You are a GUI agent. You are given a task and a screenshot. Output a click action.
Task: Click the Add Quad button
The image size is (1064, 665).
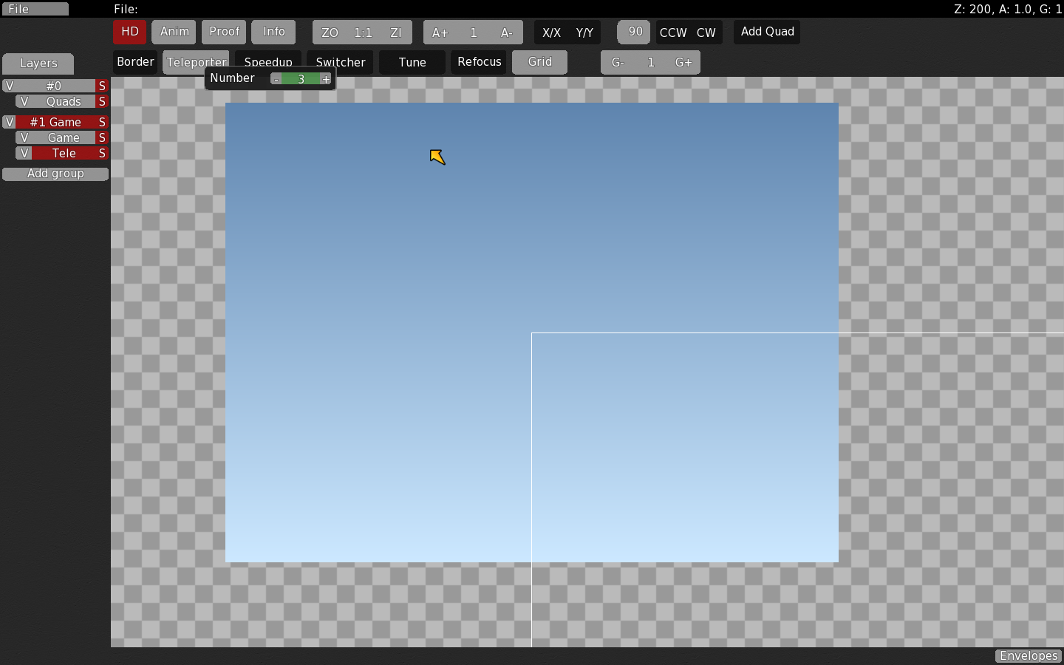pos(766,32)
